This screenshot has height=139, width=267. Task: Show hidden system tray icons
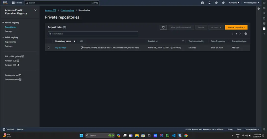pyautogui.click(x=233, y=136)
